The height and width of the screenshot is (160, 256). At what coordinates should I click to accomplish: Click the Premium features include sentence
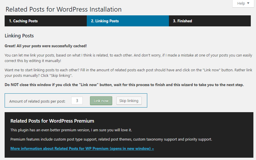(x=111, y=139)
